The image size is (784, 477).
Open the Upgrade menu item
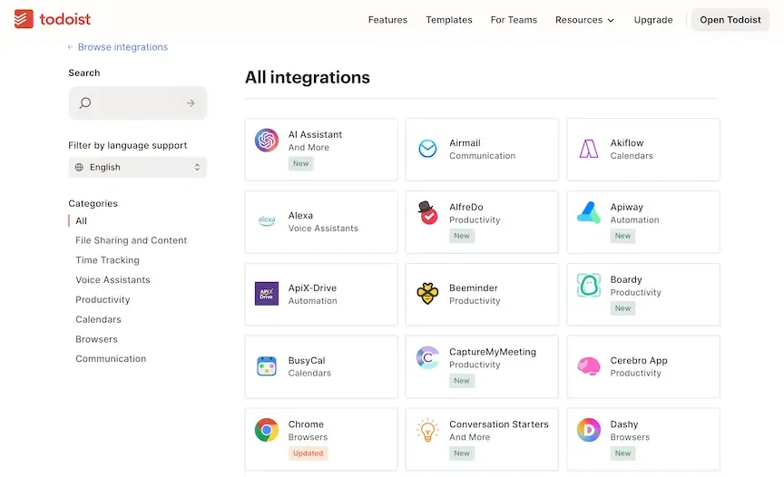pyautogui.click(x=653, y=20)
